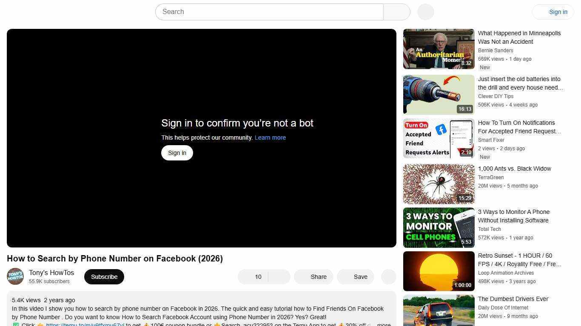Open Tony's HowTos channel avatar

pos(15,277)
